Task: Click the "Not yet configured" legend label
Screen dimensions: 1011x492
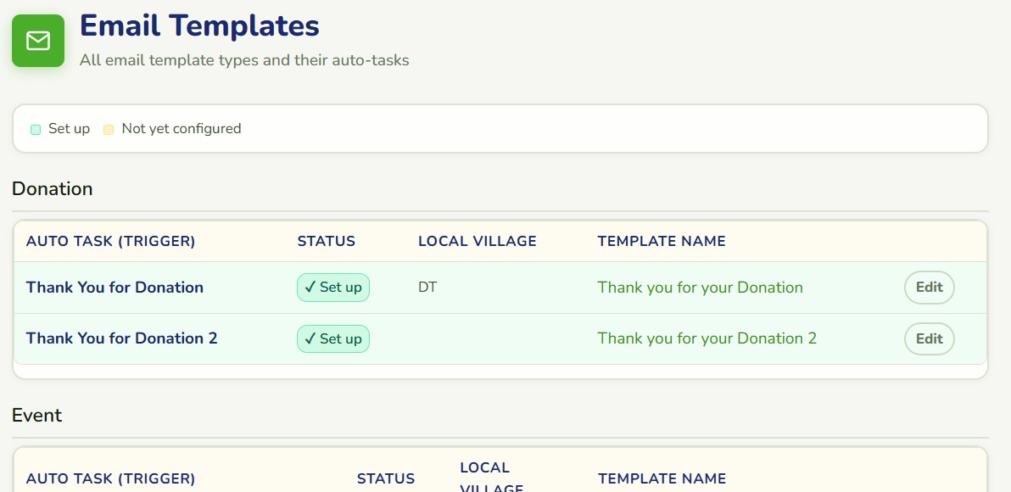Action: (182, 129)
